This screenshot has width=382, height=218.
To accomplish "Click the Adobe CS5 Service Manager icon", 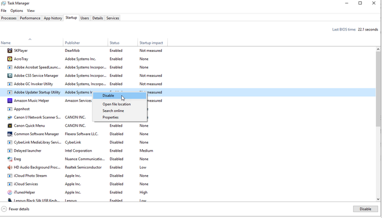I will [10, 76].
